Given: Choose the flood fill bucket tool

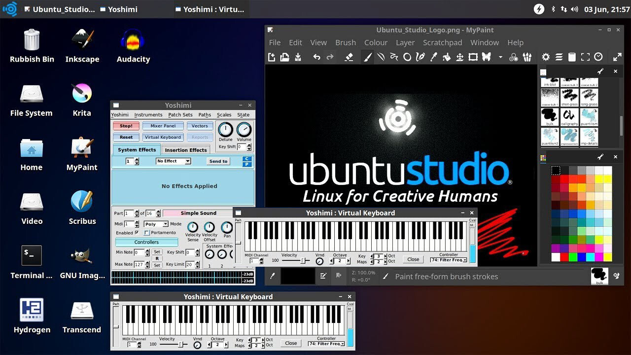Looking at the screenshot, I should (447, 57).
